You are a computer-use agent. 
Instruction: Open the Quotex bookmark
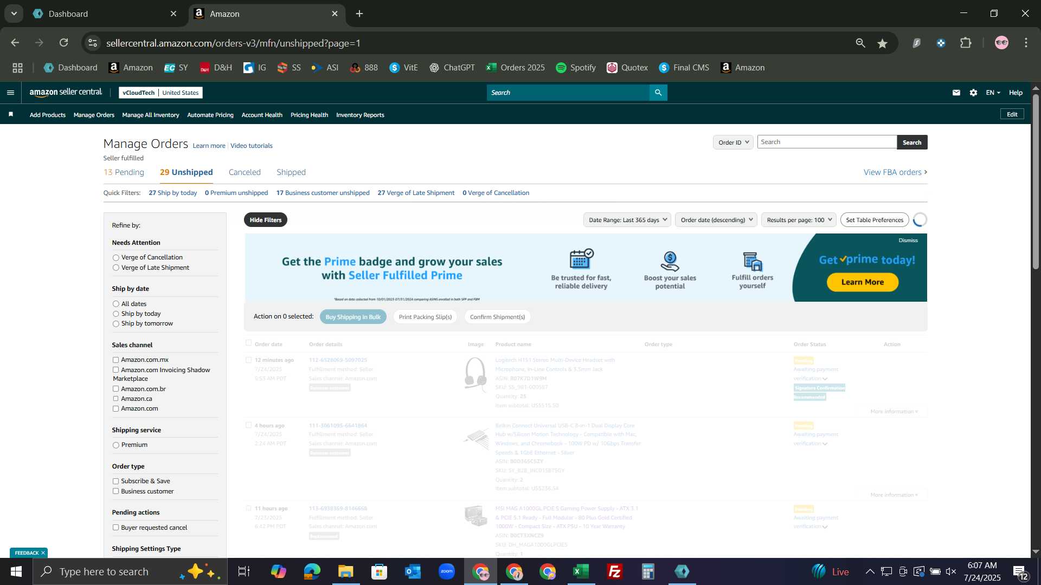click(627, 68)
